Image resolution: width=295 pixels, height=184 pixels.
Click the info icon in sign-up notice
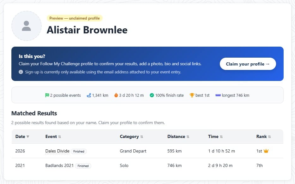(x=21, y=72)
